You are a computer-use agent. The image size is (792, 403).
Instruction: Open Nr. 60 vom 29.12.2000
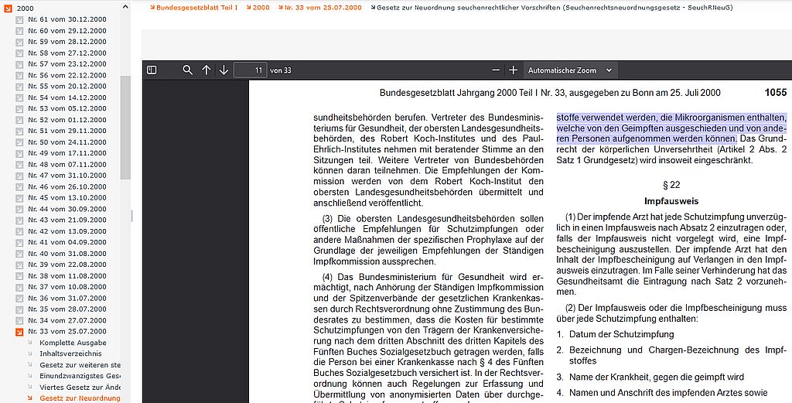[67, 30]
